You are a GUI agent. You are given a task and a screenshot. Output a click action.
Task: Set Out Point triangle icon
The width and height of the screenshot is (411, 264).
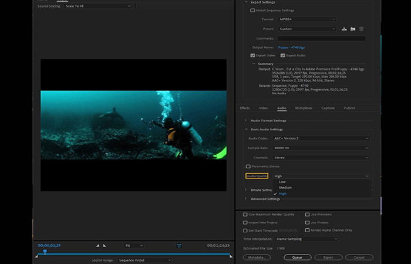[x=105, y=245]
